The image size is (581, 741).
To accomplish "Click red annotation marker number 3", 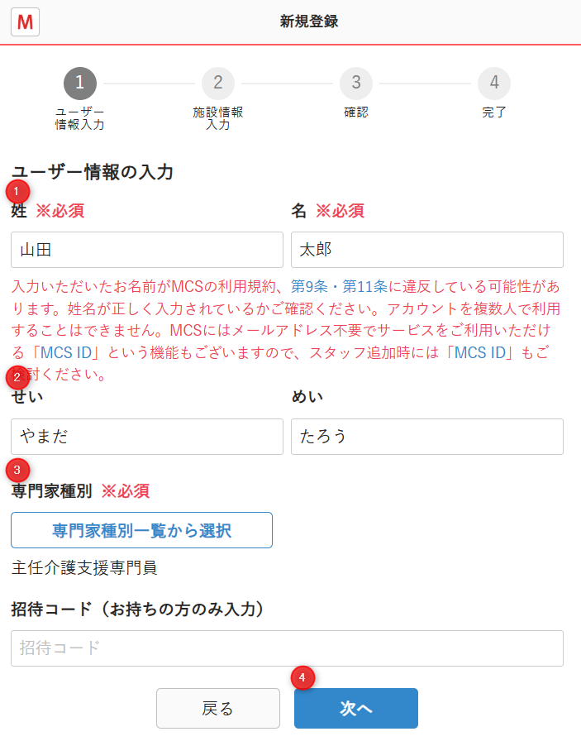I will (x=17, y=471).
